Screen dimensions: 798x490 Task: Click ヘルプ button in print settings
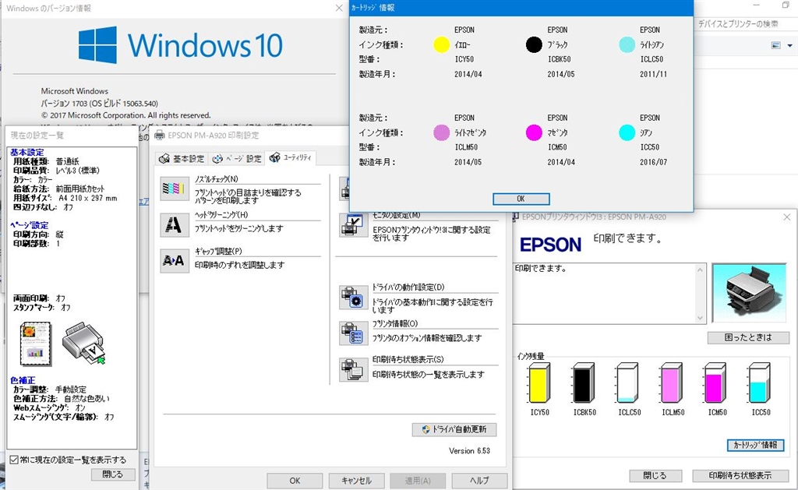pos(479,481)
